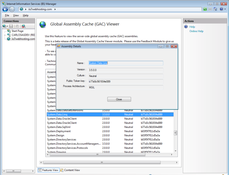Click the stop icon in top toolbar

click(x=210, y=9)
